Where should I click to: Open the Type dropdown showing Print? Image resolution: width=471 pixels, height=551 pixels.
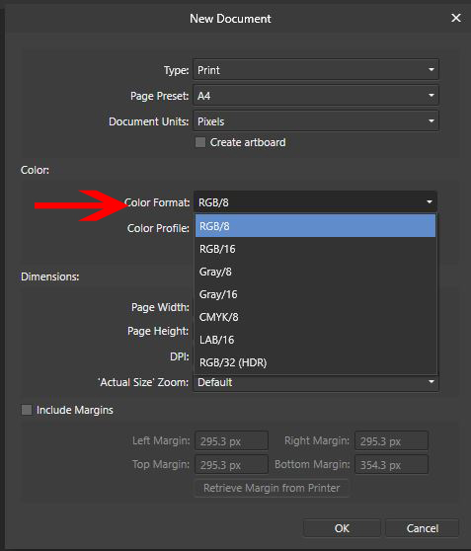(x=316, y=69)
